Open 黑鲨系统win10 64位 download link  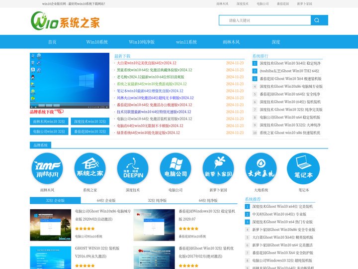(x=154, y=70)
